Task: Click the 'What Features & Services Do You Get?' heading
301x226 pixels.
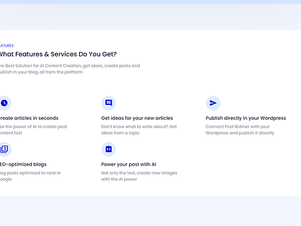Action: [58, 54]
